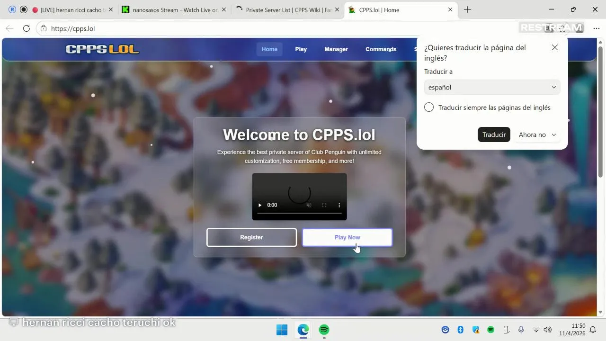606x341 pixels.
Task: Close the LIVE hernan ricci tab
Action: (111, 9)
